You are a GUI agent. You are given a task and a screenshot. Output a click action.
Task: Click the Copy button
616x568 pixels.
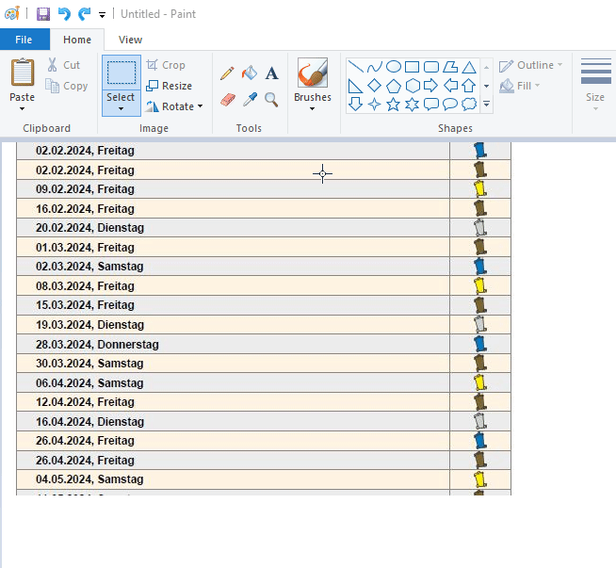click(x=66, y=86)
